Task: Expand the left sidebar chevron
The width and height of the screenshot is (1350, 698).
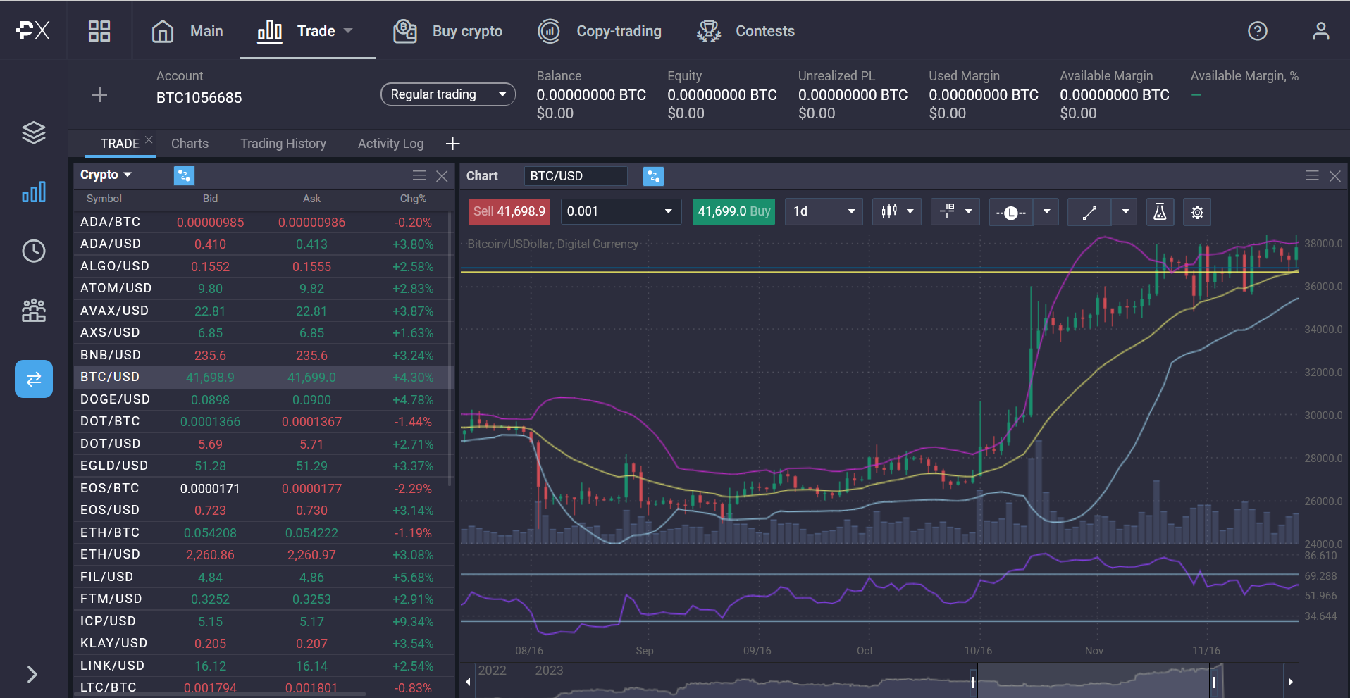Action: 32,674
